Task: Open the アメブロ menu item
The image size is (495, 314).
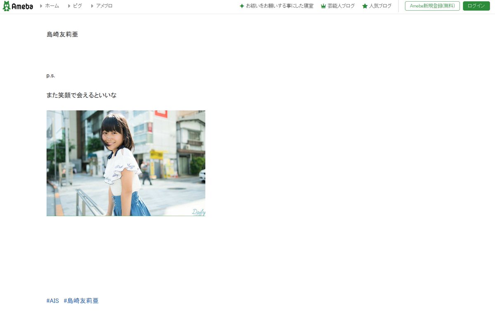Action: click(x=104, y=6)
